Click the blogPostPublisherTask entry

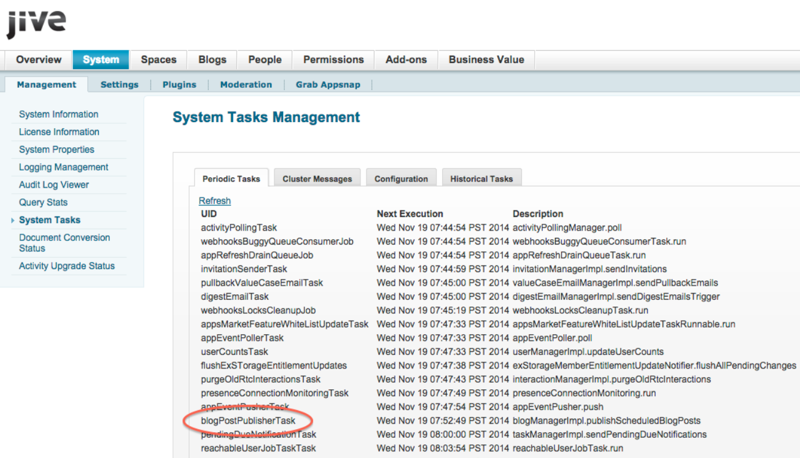[x=248, y=421]
